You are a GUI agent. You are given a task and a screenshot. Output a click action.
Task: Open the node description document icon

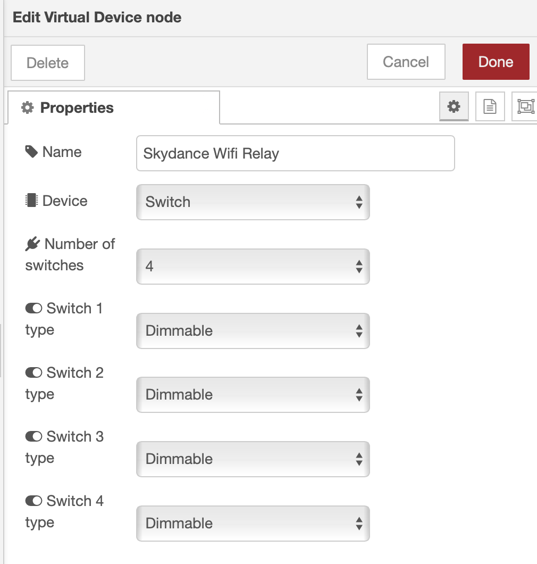(490, 106)
